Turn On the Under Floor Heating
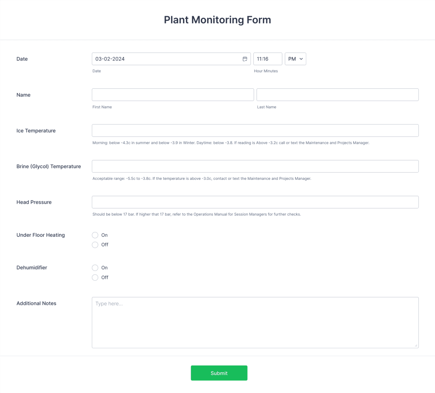Viewport: 435px width, 393px height. click(95, 235)
